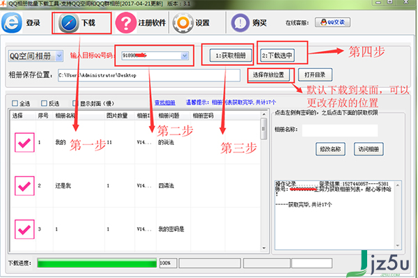
Task: Click the 选择 column header
Action: point(17,116)
